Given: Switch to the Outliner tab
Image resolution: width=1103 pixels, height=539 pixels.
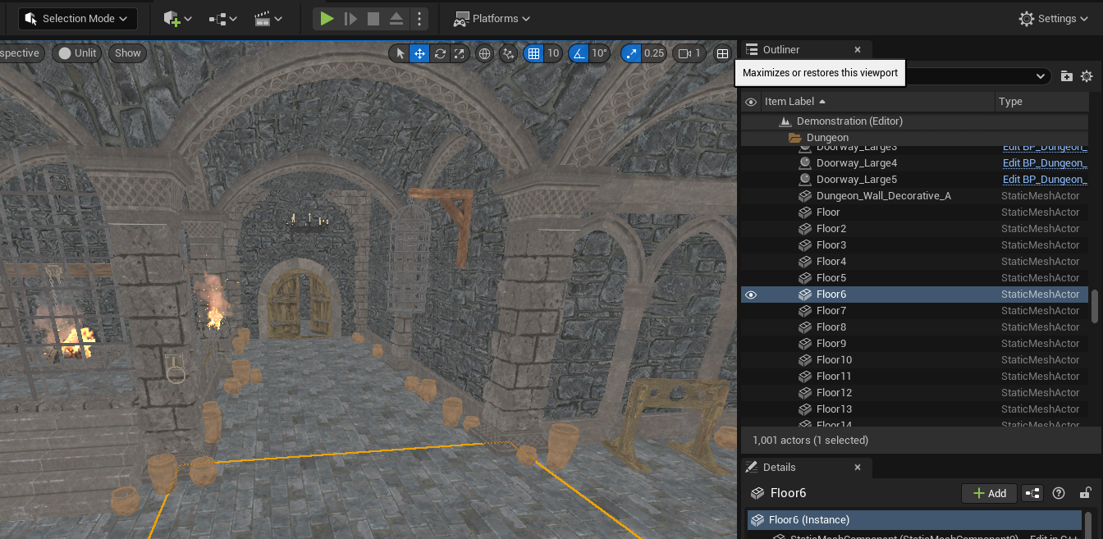Looking at the screenshot, I should pos(780,49).
